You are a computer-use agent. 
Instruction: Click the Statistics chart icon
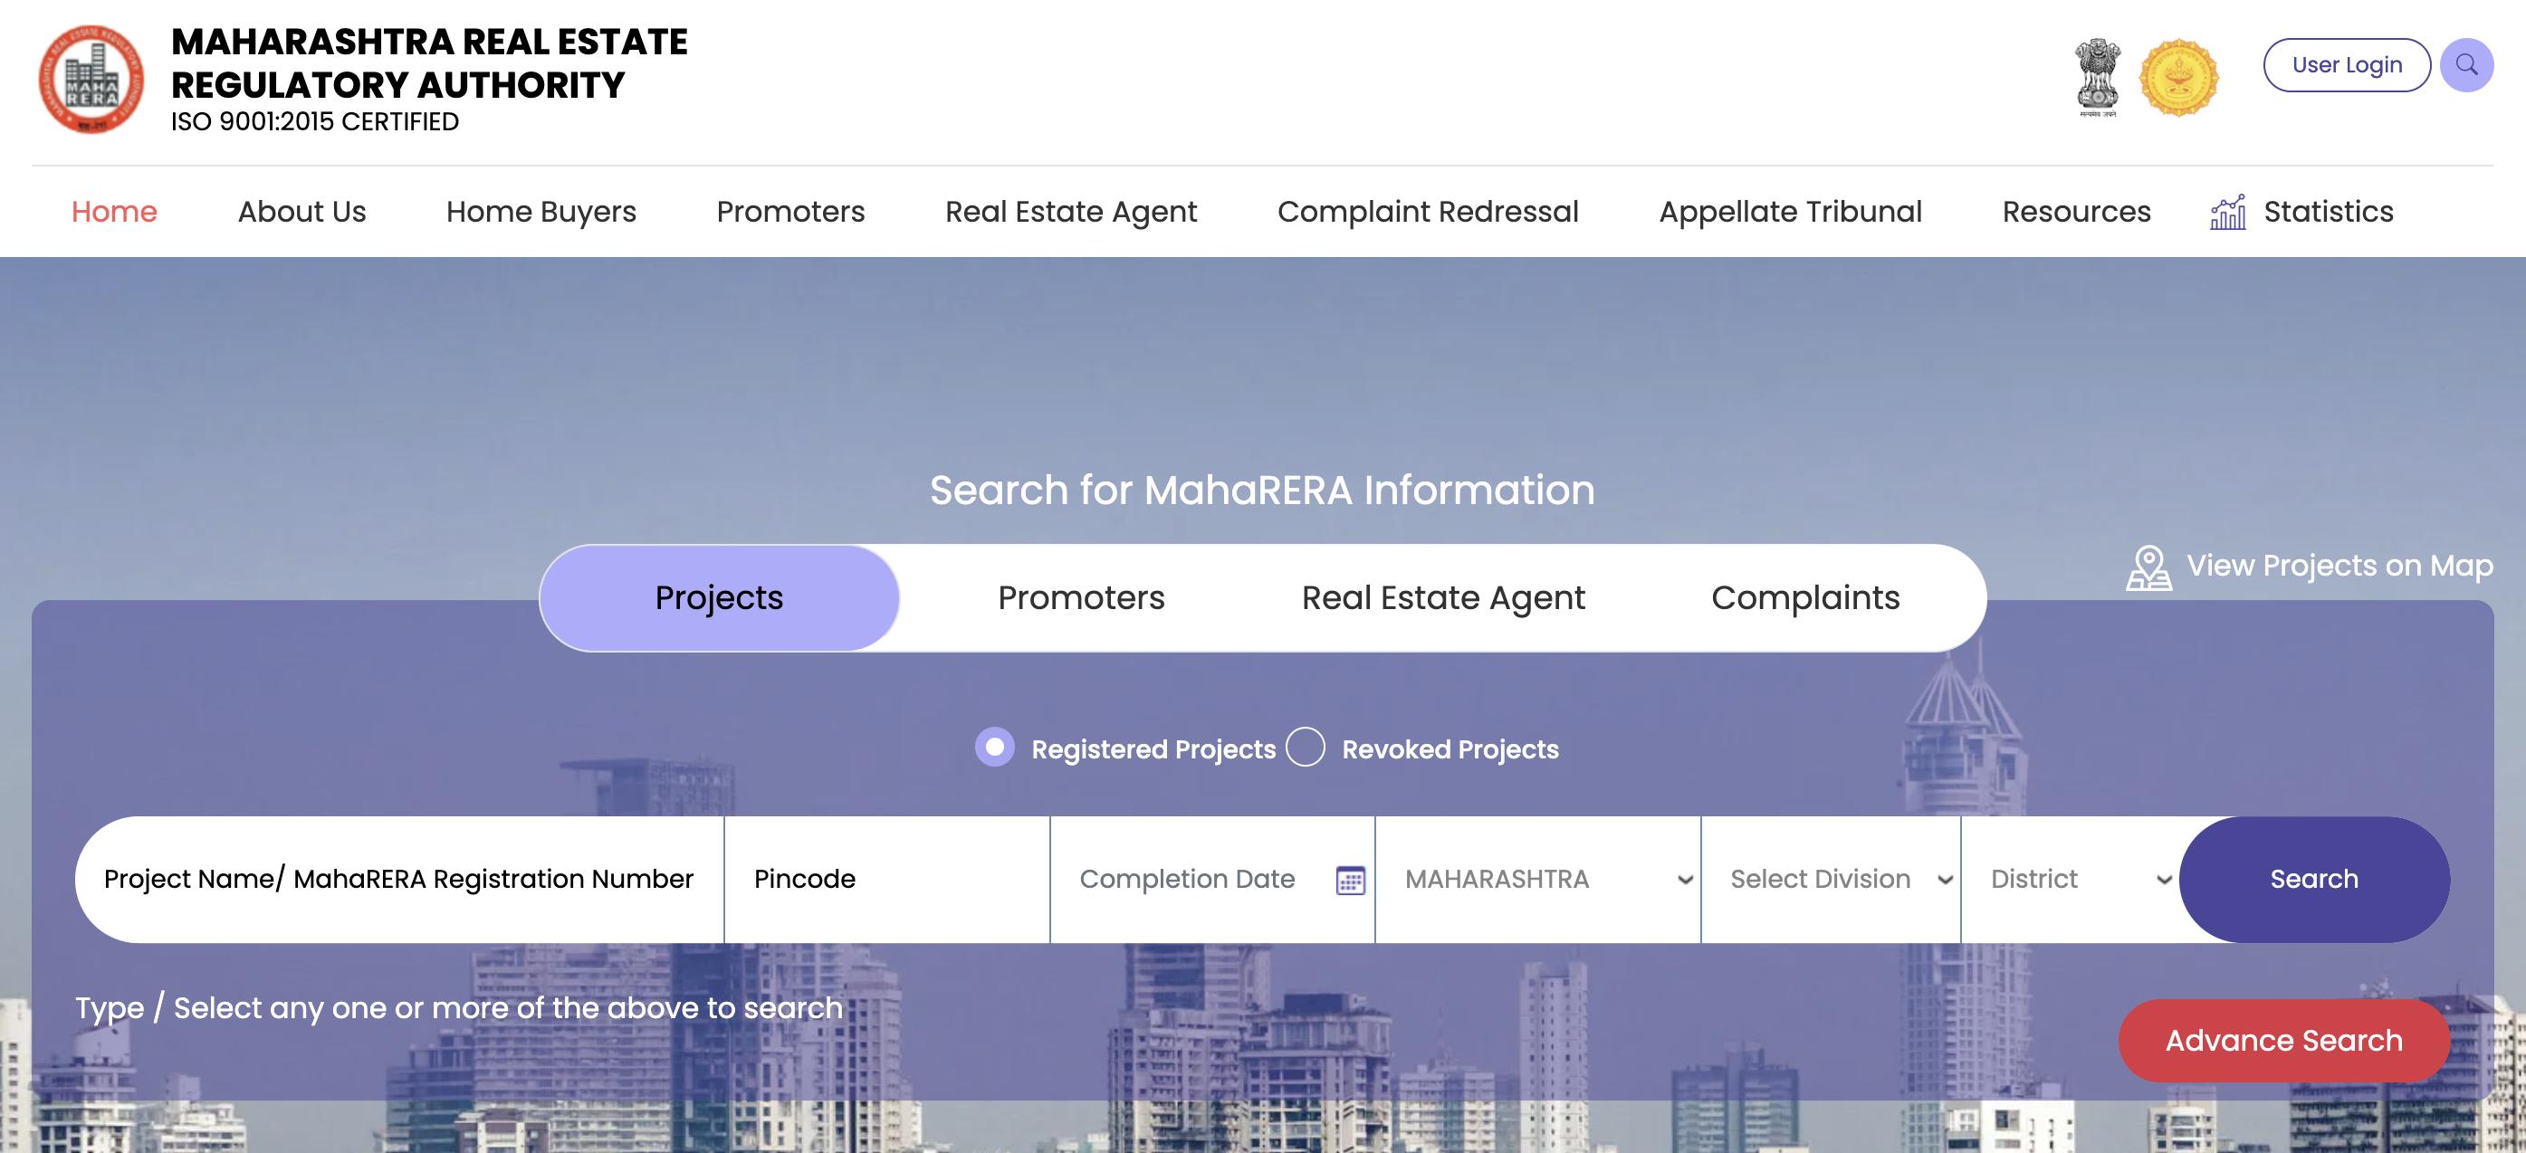pos(2228,212)
